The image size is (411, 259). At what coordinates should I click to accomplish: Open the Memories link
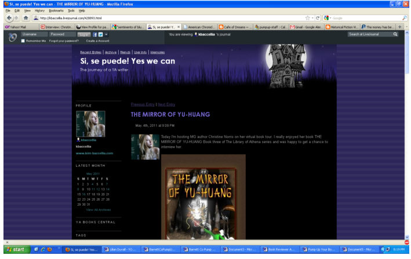click(x=158, y=52)
